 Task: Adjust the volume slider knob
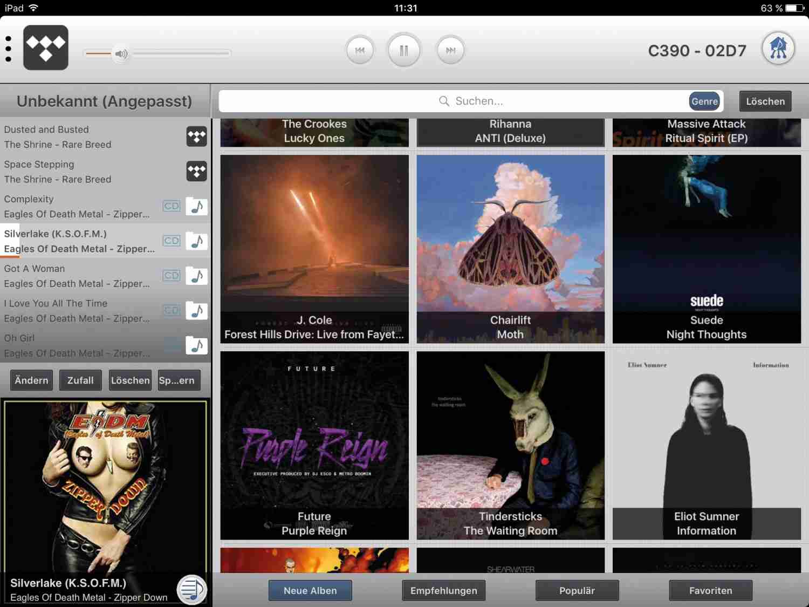click(121, 53)
